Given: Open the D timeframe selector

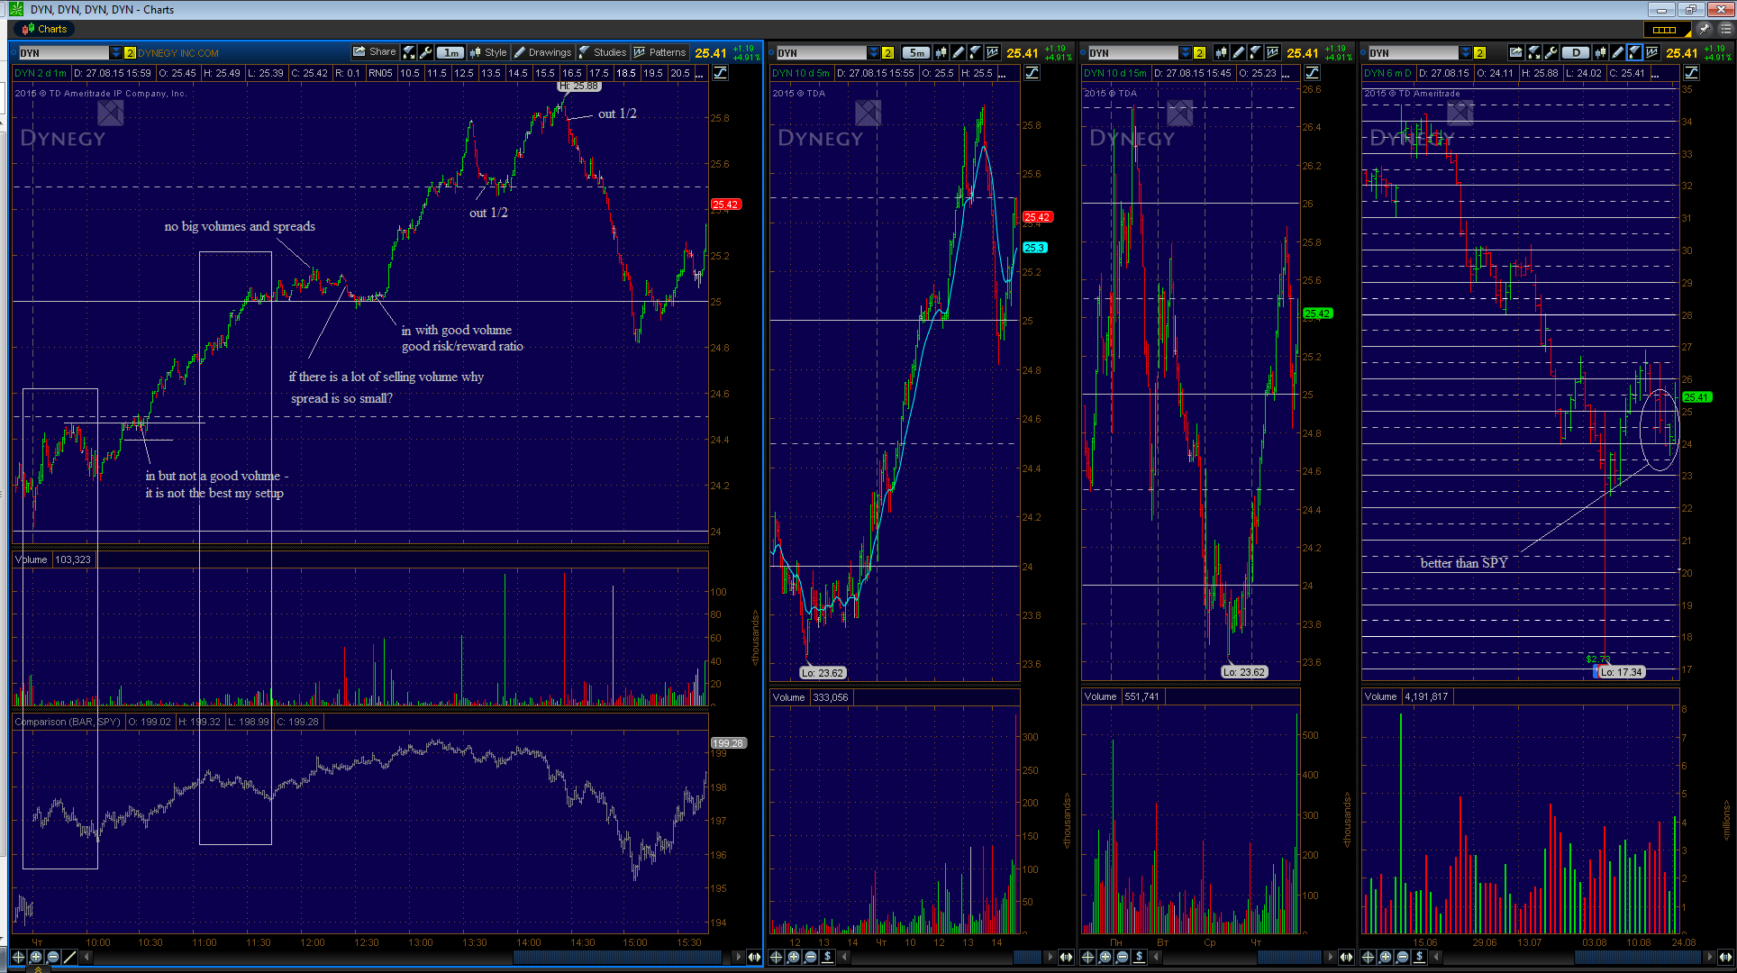Looking at the screenshot, I should (1576, 53).
